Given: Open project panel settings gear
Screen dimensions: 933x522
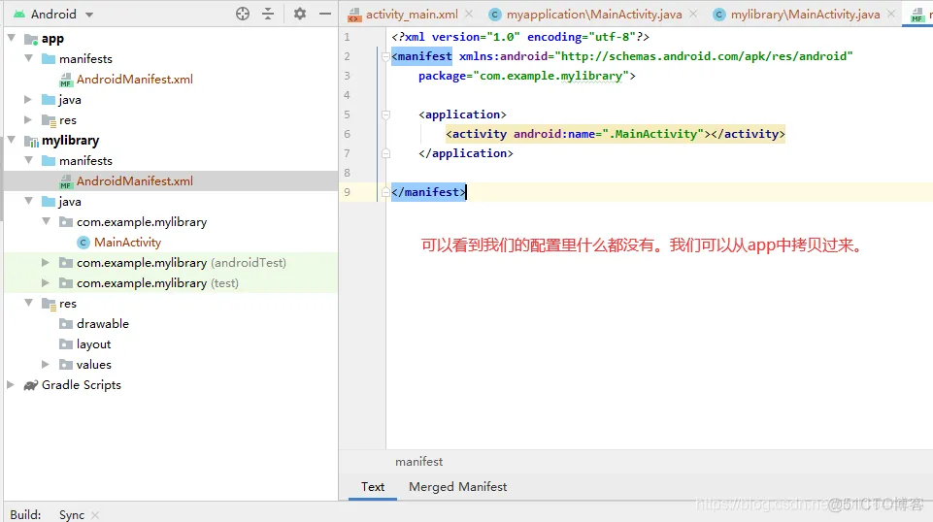Looking at the screenshot, I should (300, 14).
